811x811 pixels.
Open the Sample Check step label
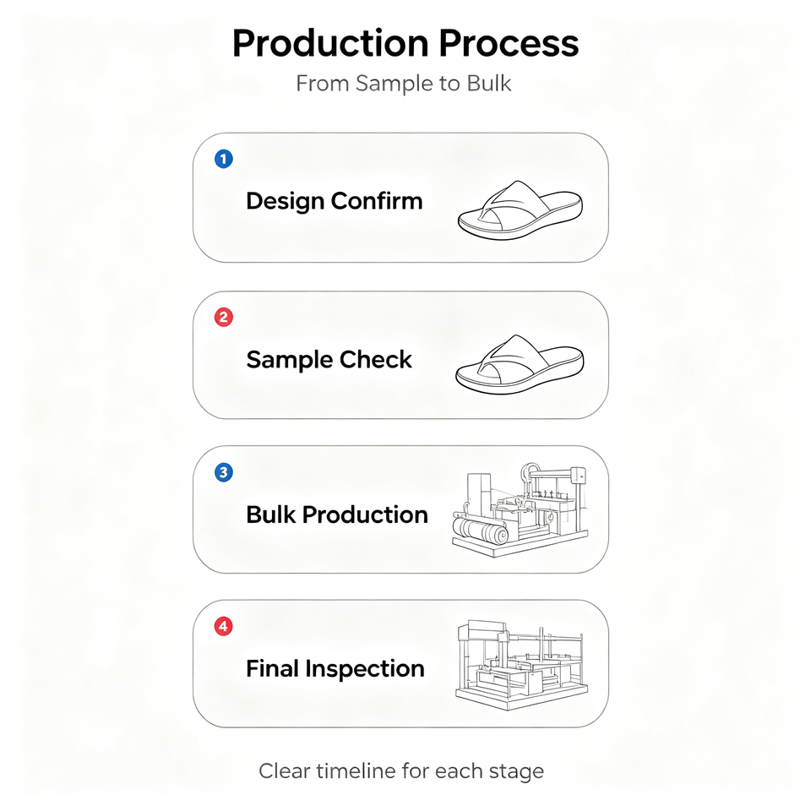(x=329, y=360)
